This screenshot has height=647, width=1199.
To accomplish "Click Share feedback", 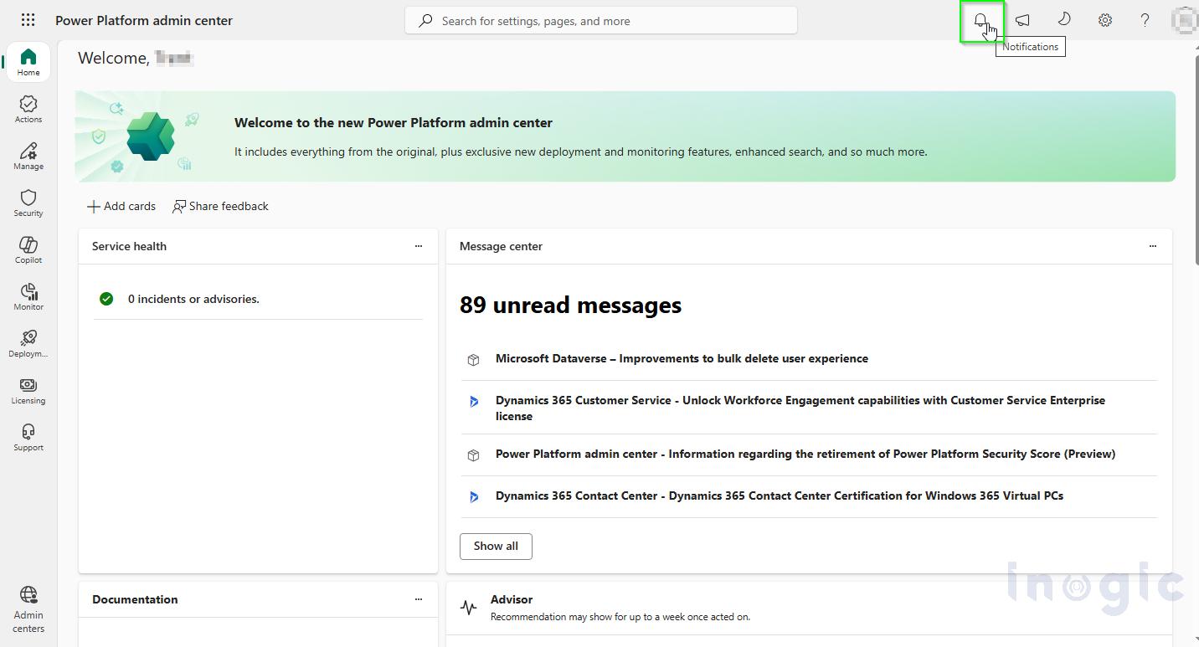I will click(220, 206).
